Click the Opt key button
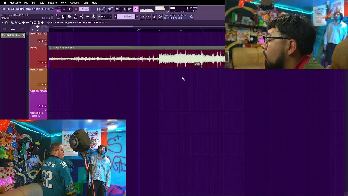Screen dimensions: 348x196 coord(154,17)
